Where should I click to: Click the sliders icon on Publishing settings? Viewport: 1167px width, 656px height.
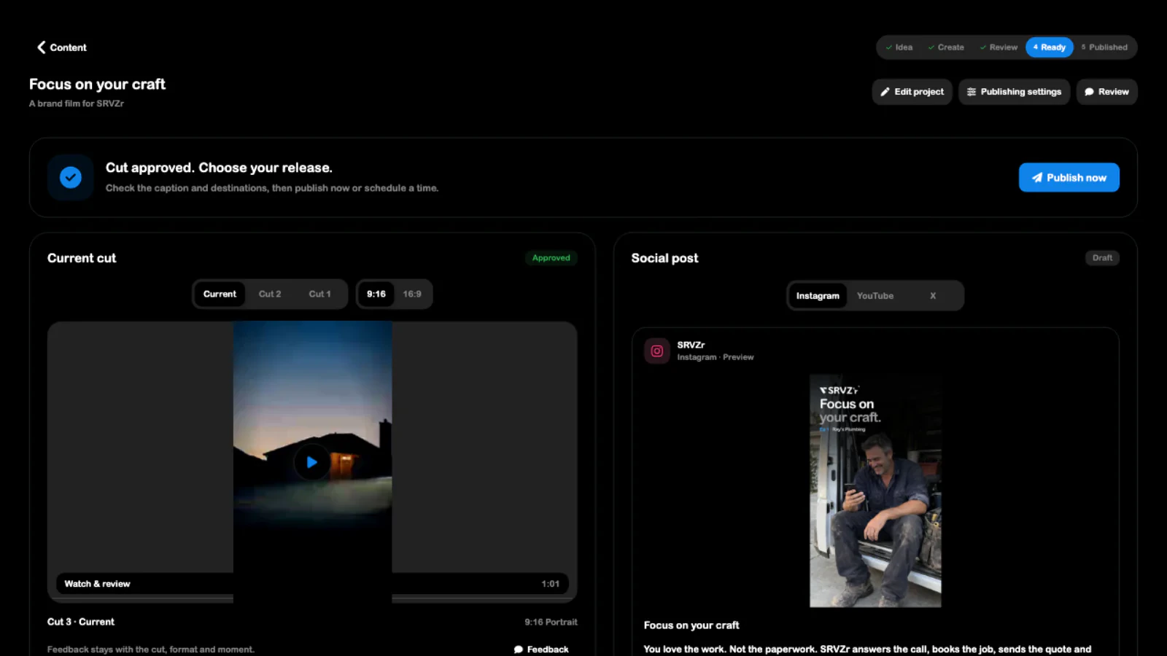pos(971,92)
